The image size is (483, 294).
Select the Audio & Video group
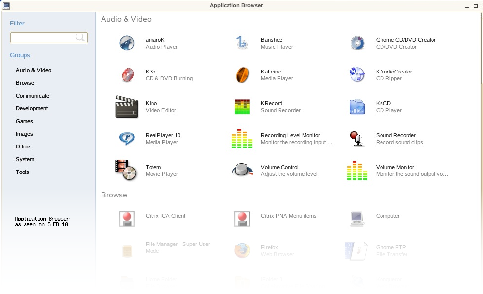tap(33, 70)
